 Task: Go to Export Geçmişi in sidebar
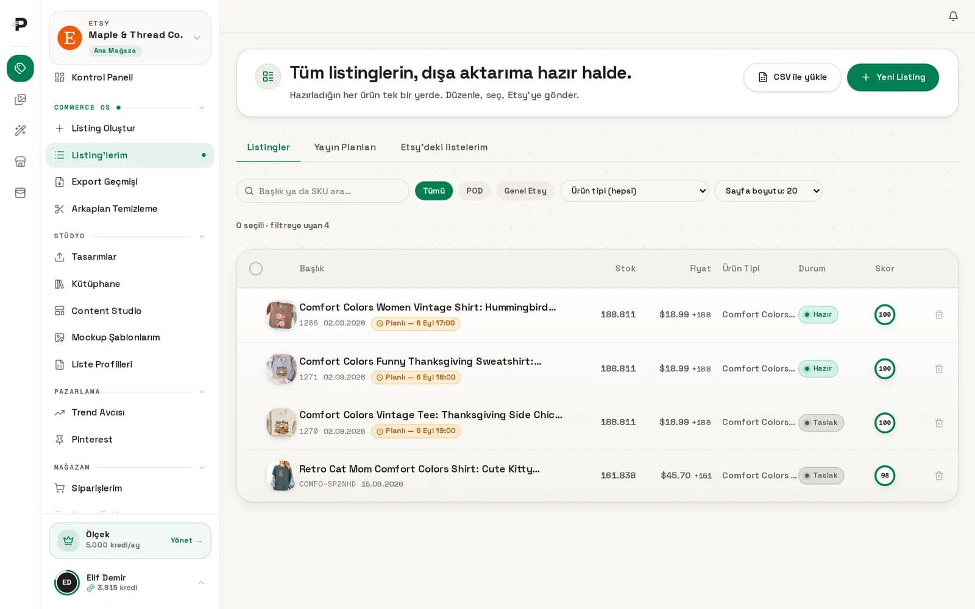coord(130,181)
